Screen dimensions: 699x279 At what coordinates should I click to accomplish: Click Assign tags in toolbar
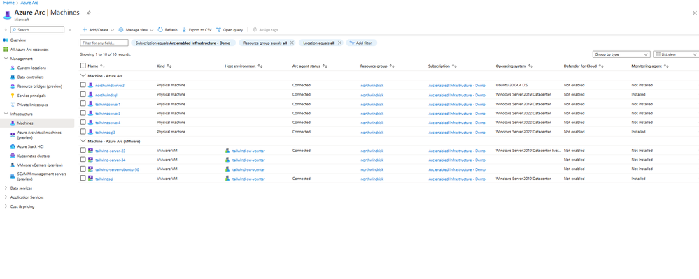coord(265,30)
